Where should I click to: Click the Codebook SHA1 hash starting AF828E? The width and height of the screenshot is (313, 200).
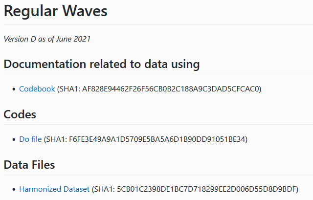171,89
